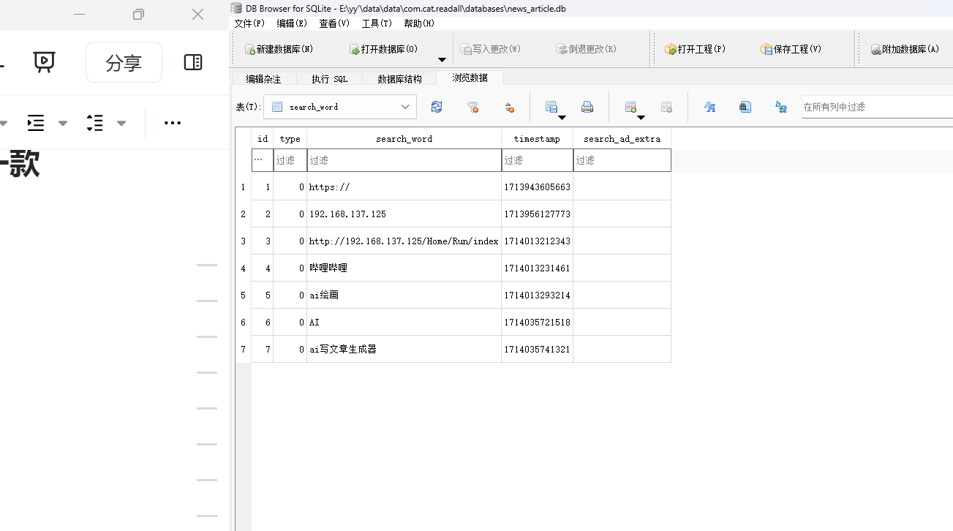
Task: Click indent icon in left window
Action: [x=36, y=123]
